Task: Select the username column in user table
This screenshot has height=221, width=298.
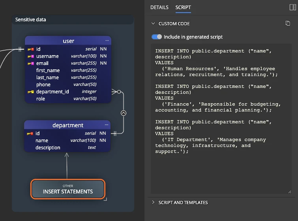Action: (x=47, y=56)
